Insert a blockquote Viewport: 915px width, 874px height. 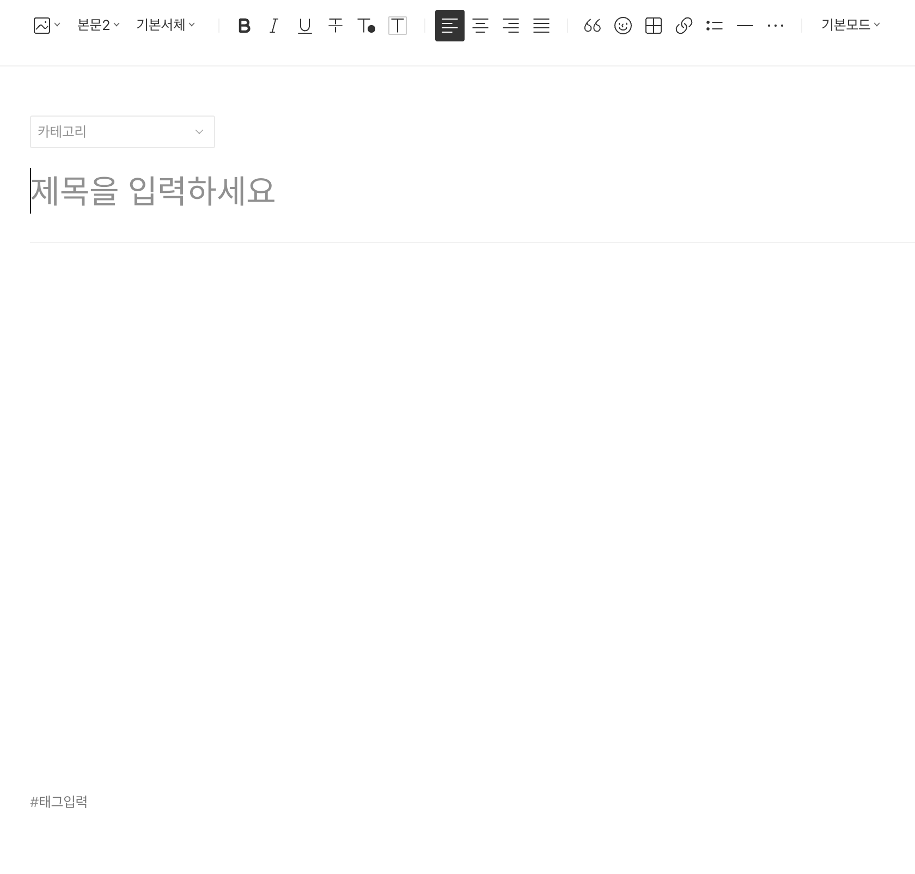tap(593, 26)
